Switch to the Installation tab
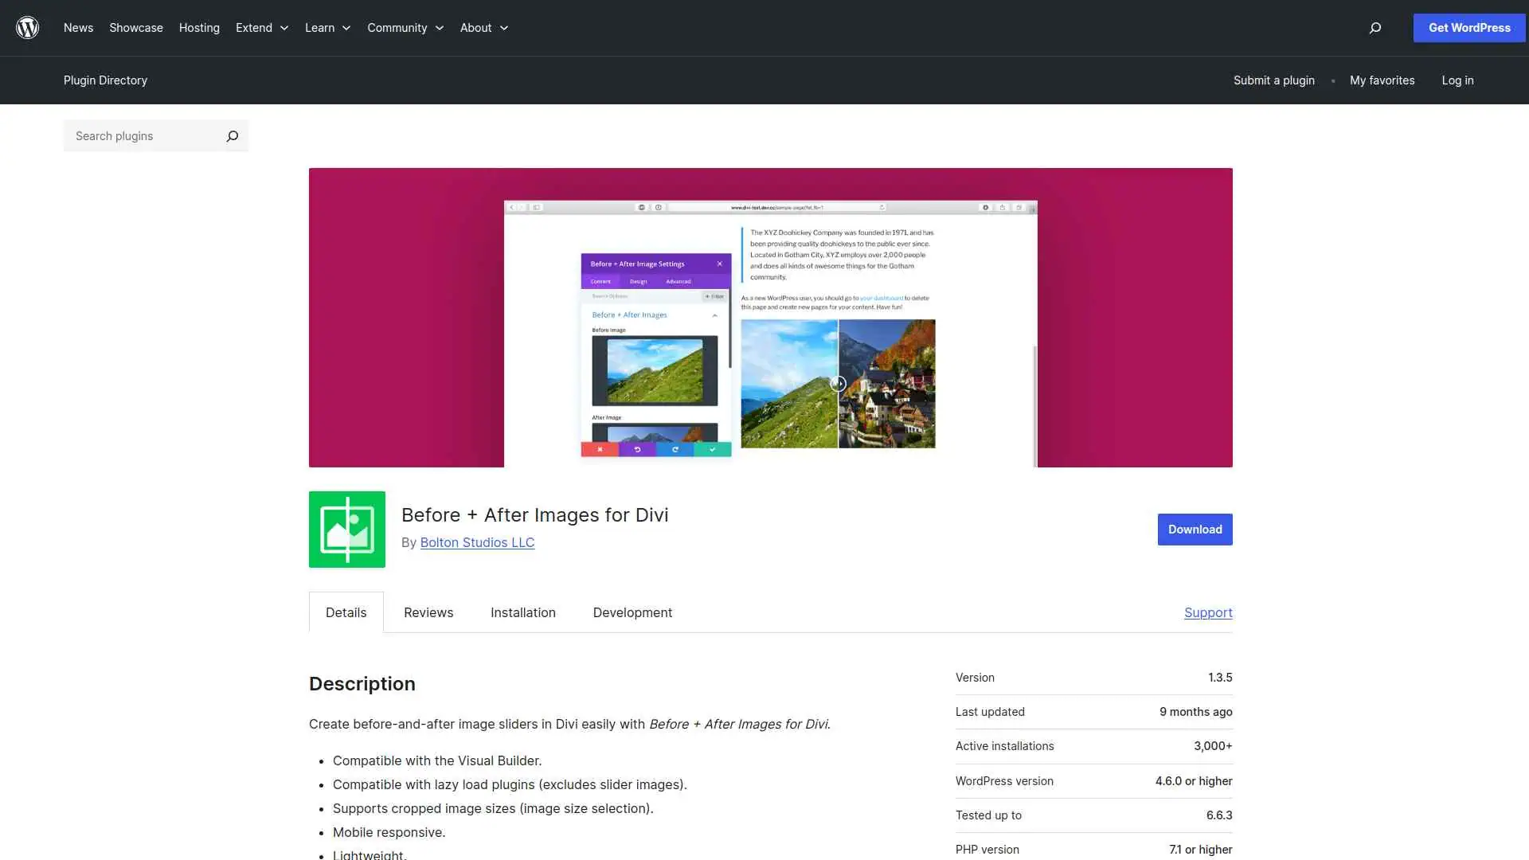The image size is (1529, 860). point(522,612)
